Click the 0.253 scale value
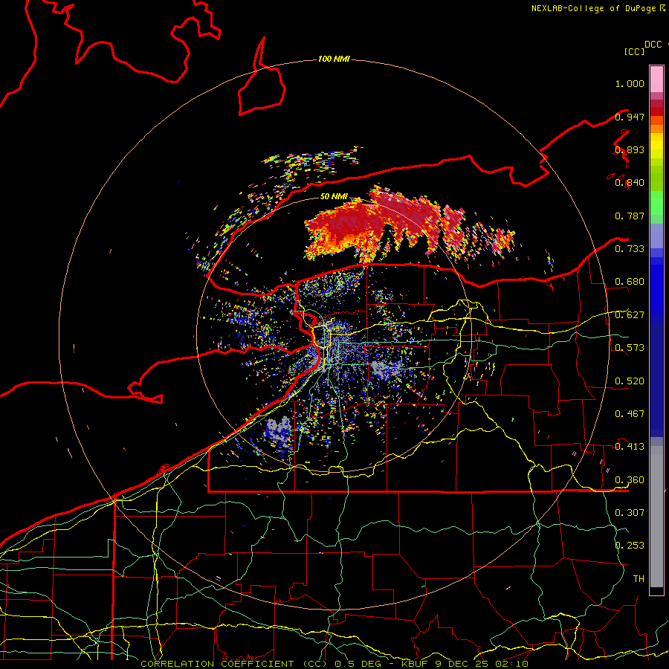This screenshot has height=669, width=669. 630,546
